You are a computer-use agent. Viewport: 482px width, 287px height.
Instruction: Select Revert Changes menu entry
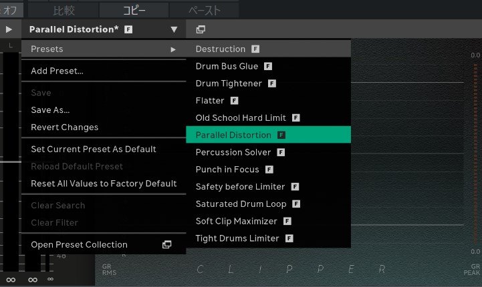64,127
